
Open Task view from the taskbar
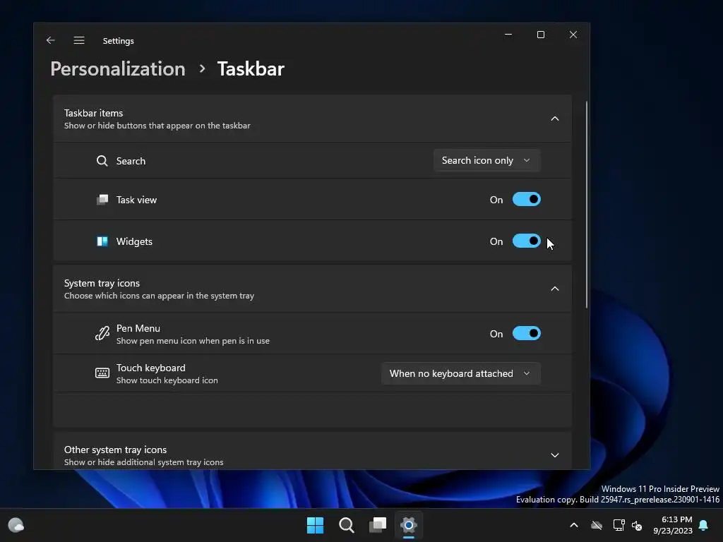click(x=378, y=525)
